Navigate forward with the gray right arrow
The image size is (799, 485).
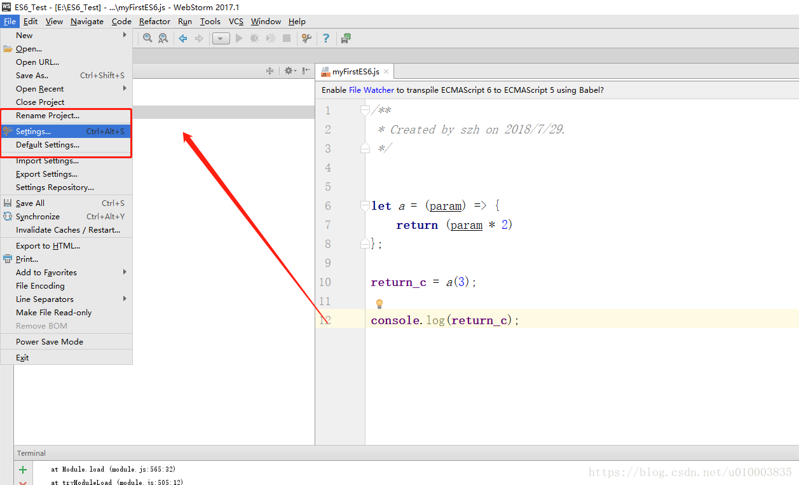point(199,38)
